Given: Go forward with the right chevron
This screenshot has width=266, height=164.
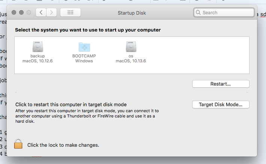Looking at the screenshot, I should point(52,12).
